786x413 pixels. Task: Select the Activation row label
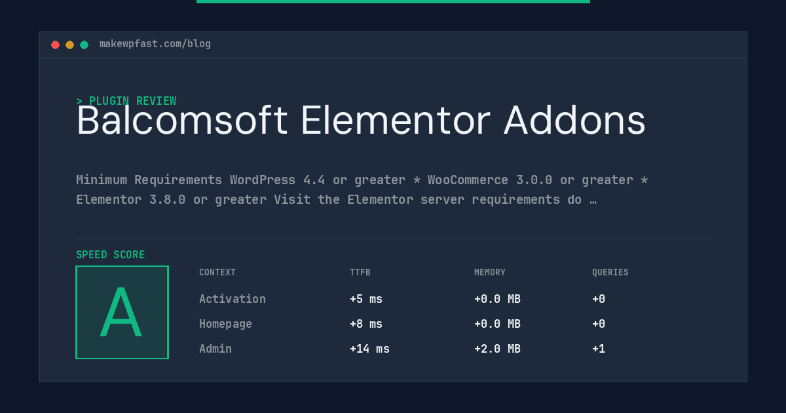pyautogui.click(x=233, y=299)
